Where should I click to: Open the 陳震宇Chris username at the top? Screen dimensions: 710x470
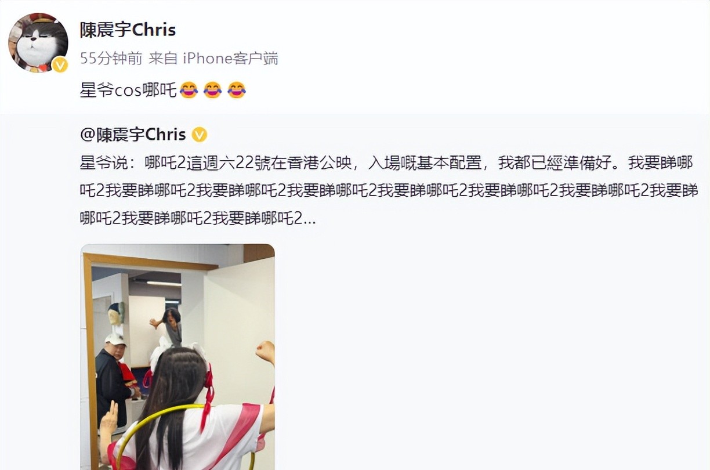[x=128, y=30]
